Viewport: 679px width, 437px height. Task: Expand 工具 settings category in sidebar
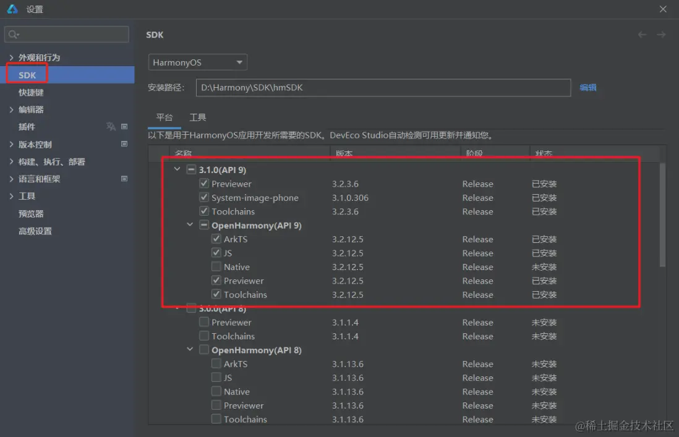(x=12, y=196)
